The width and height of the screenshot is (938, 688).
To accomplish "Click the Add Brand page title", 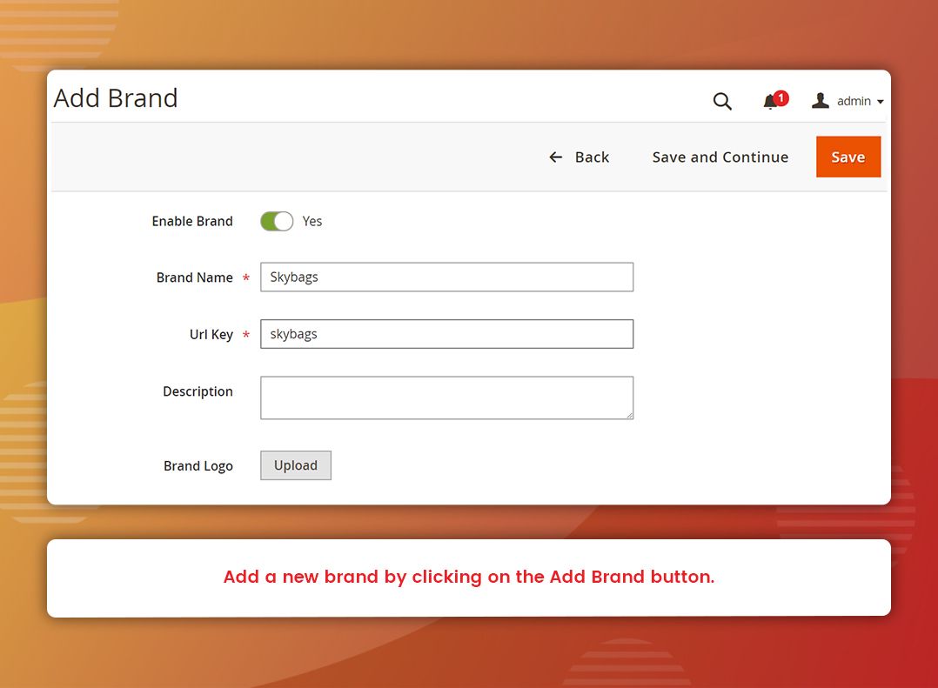I will 116,98.
